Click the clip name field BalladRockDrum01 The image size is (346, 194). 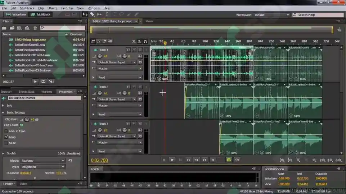(x=44, y=98)
